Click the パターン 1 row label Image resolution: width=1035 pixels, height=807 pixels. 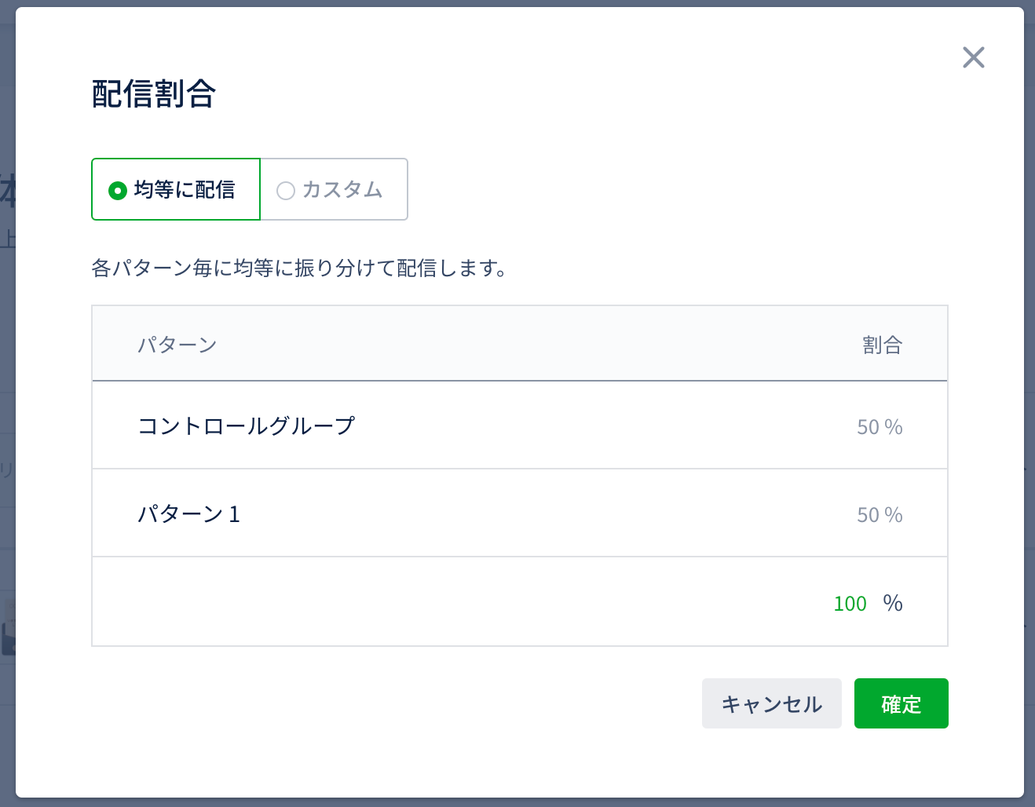(189, 514)
